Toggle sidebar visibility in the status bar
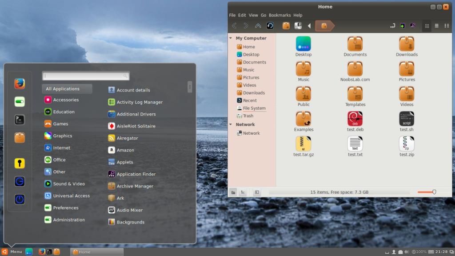 pyautogui.click(x=257, y=192)
